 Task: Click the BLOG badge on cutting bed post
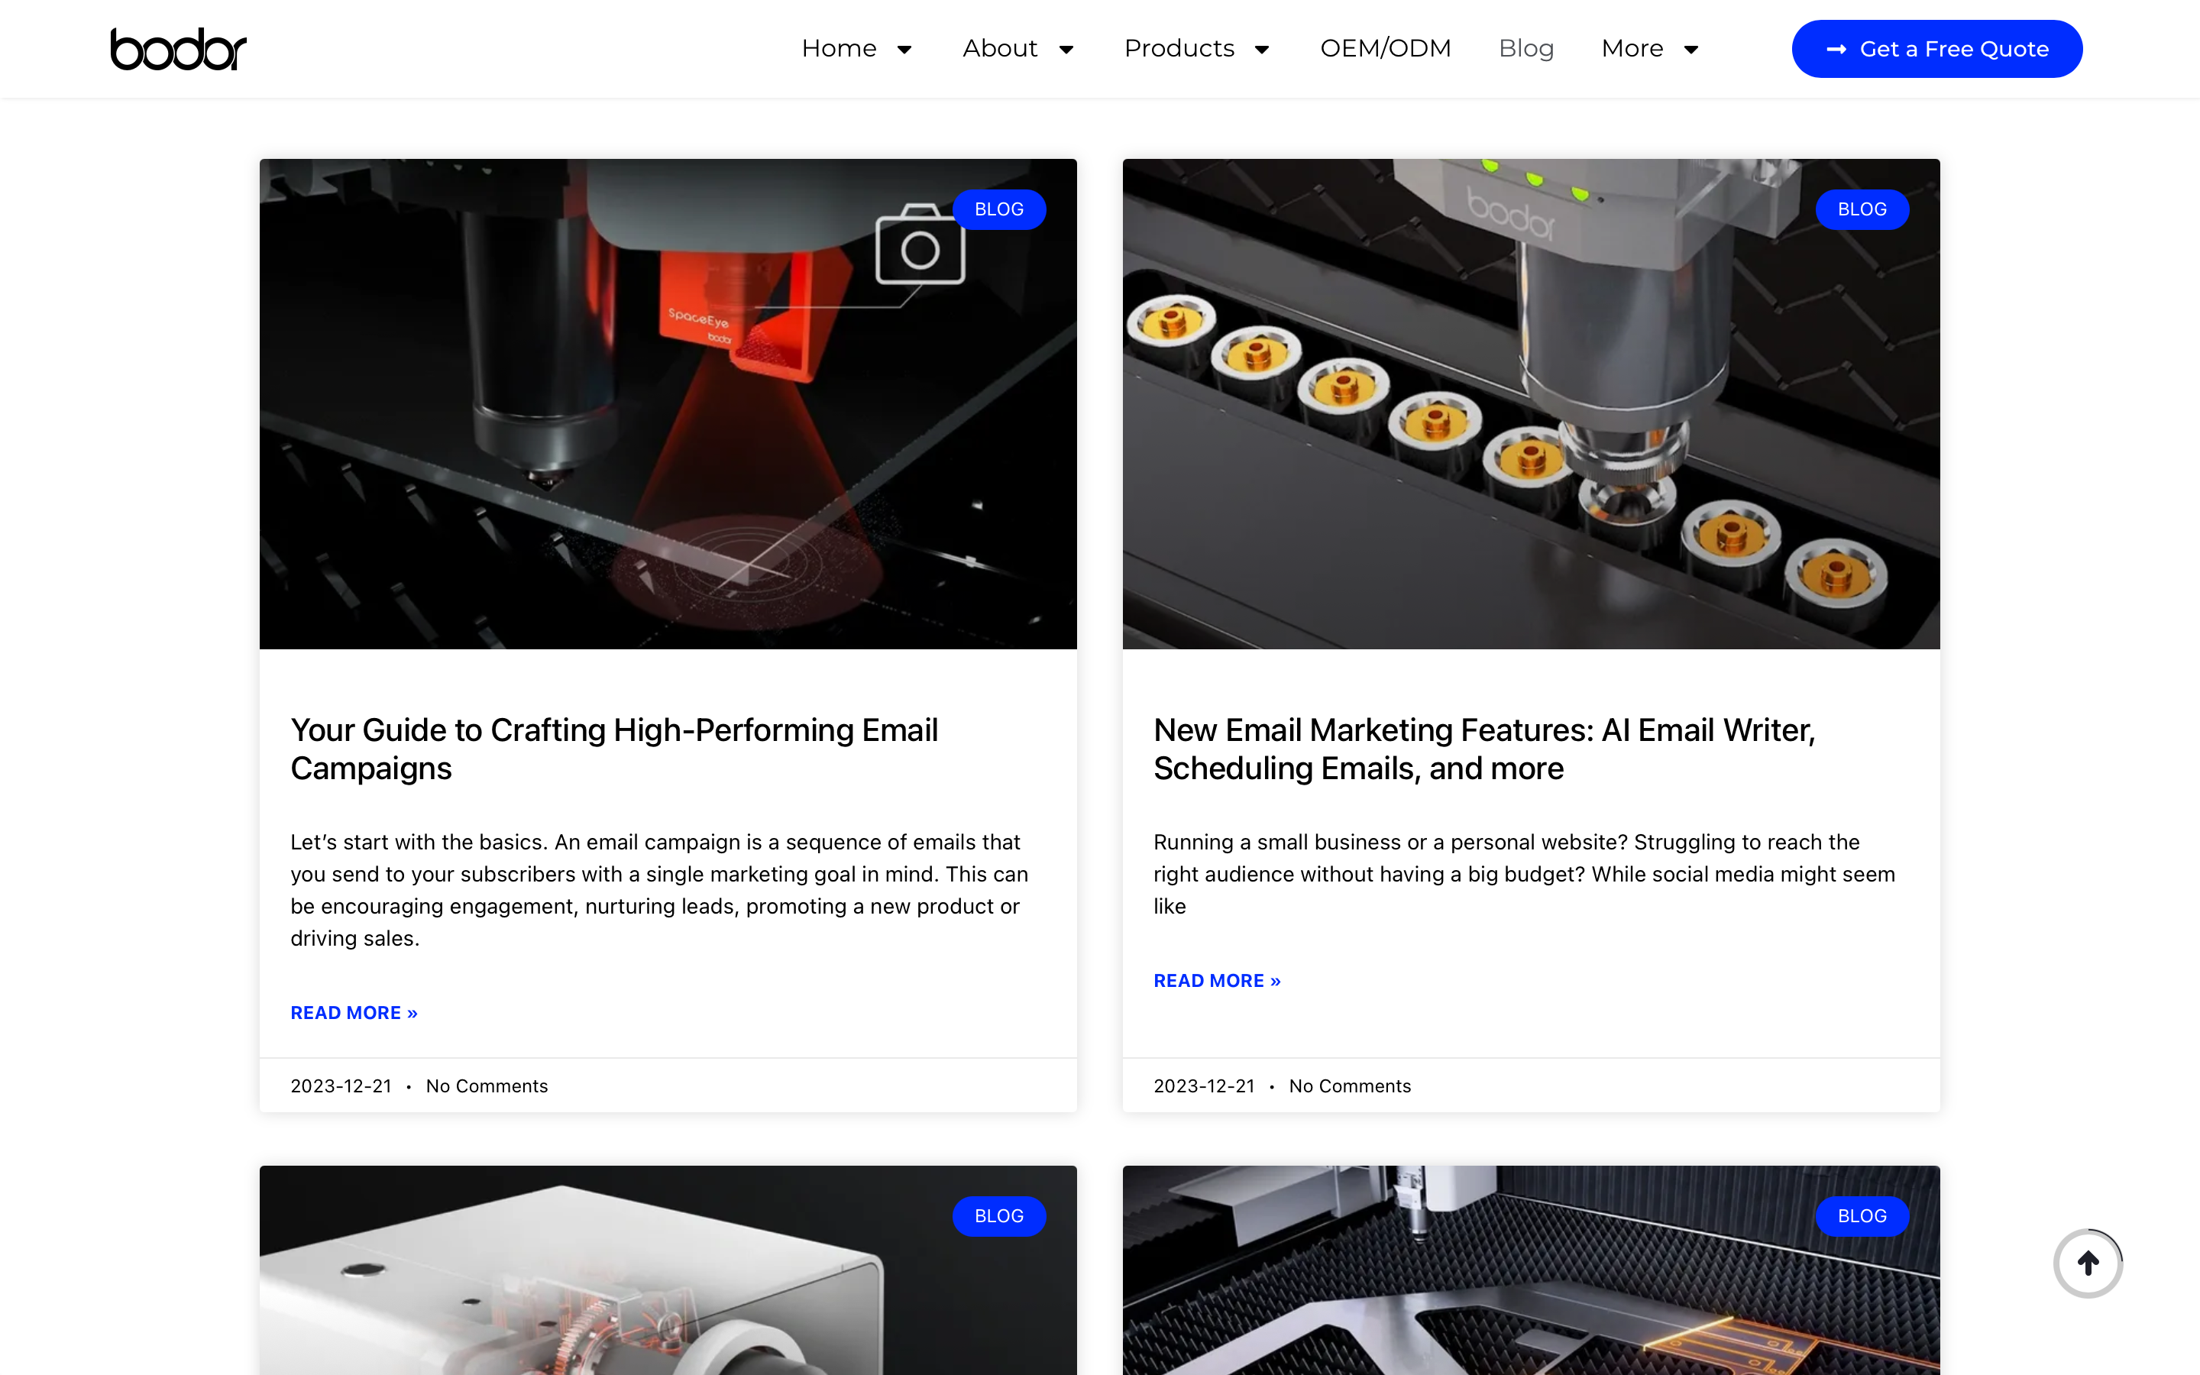click(1861, 1216)
